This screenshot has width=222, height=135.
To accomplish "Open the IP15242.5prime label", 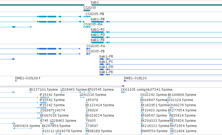I will coord(52,105).
